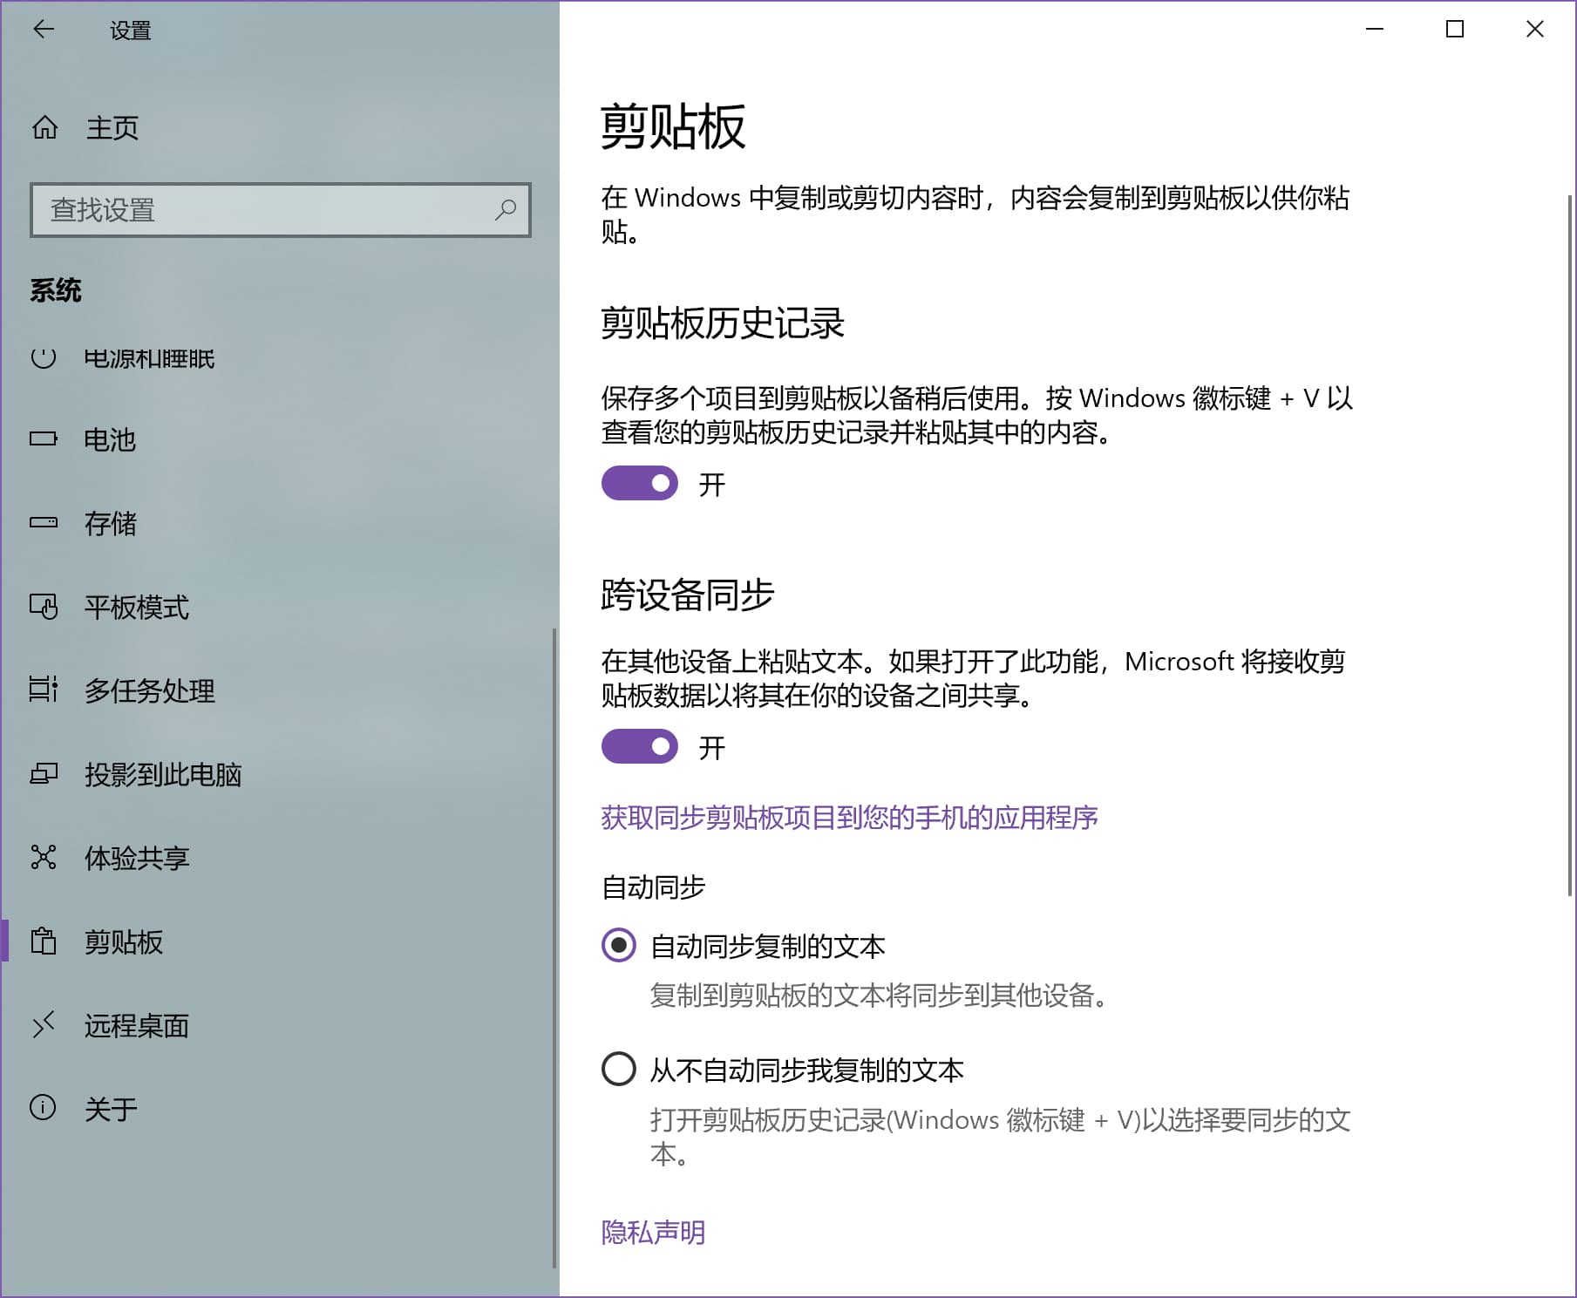This screenshot has height=1298, width=1577.
Task: Disable the 跨设备同步 sync toggle
Action: 639,746
